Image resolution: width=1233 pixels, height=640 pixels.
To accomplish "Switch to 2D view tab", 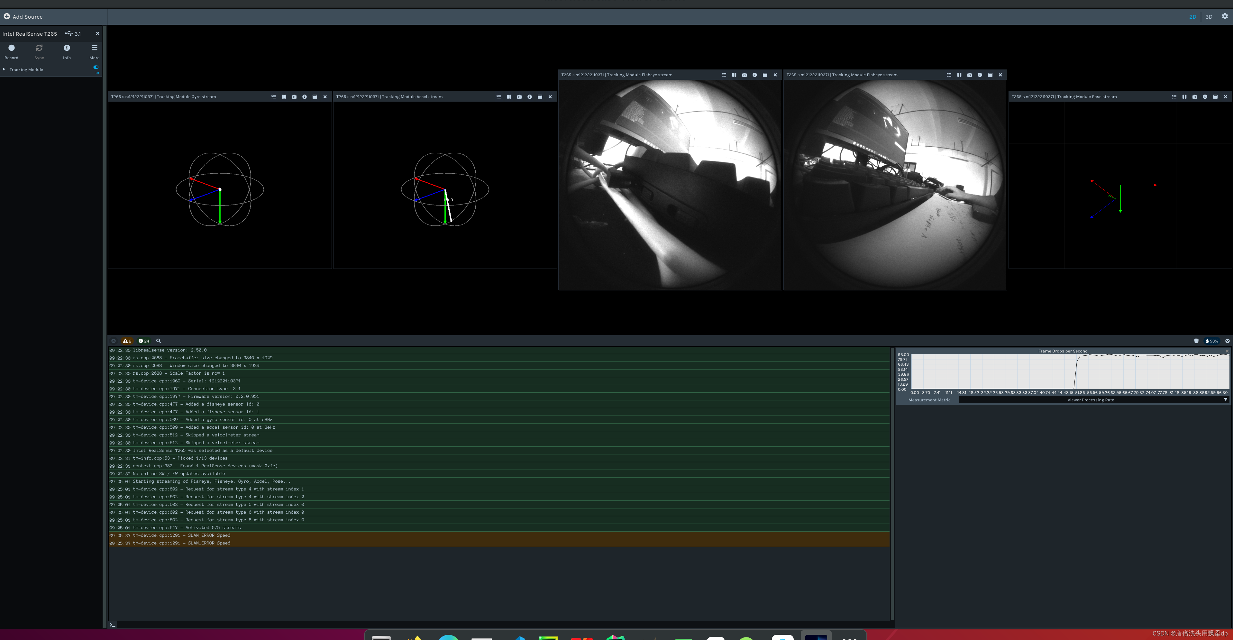I will tap(1192, 17).
